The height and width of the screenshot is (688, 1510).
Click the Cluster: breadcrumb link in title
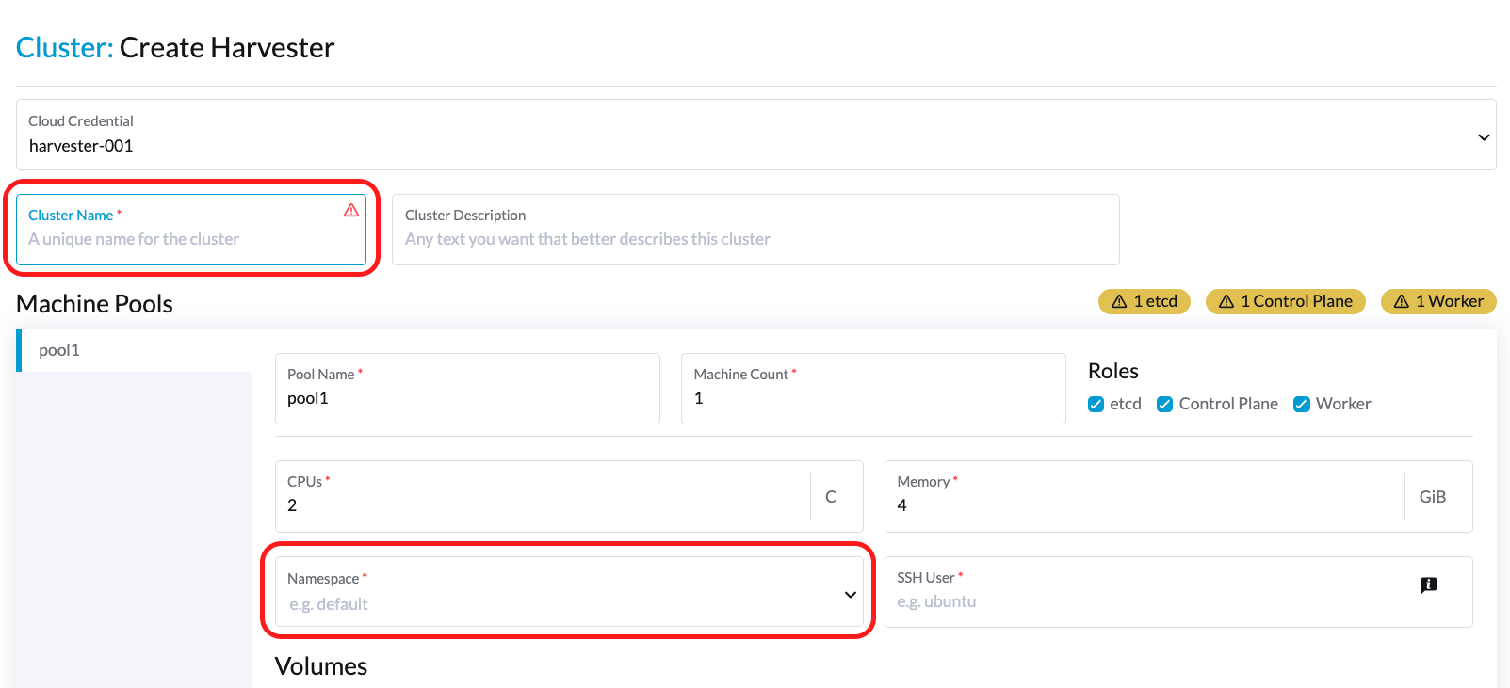coord(64,48)
